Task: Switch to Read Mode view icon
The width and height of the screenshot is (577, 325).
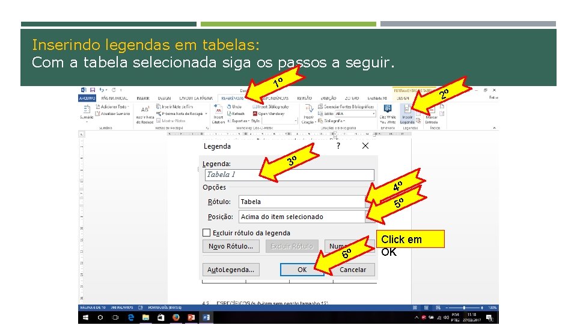Action: (415, 308)
